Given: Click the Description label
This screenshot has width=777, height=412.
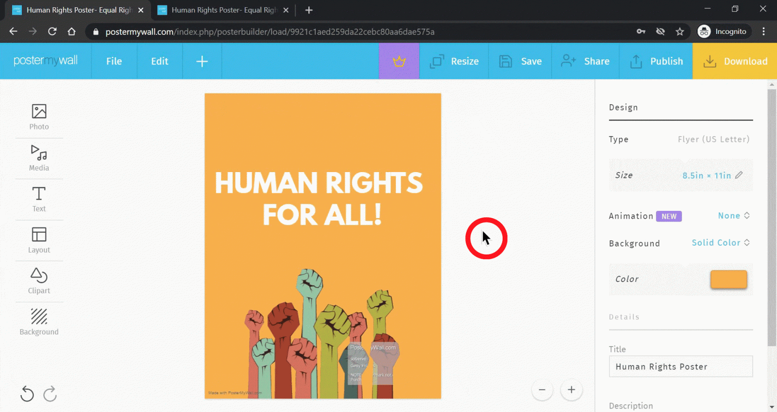Looking at the screenshot, I should [x=631, y=406].
